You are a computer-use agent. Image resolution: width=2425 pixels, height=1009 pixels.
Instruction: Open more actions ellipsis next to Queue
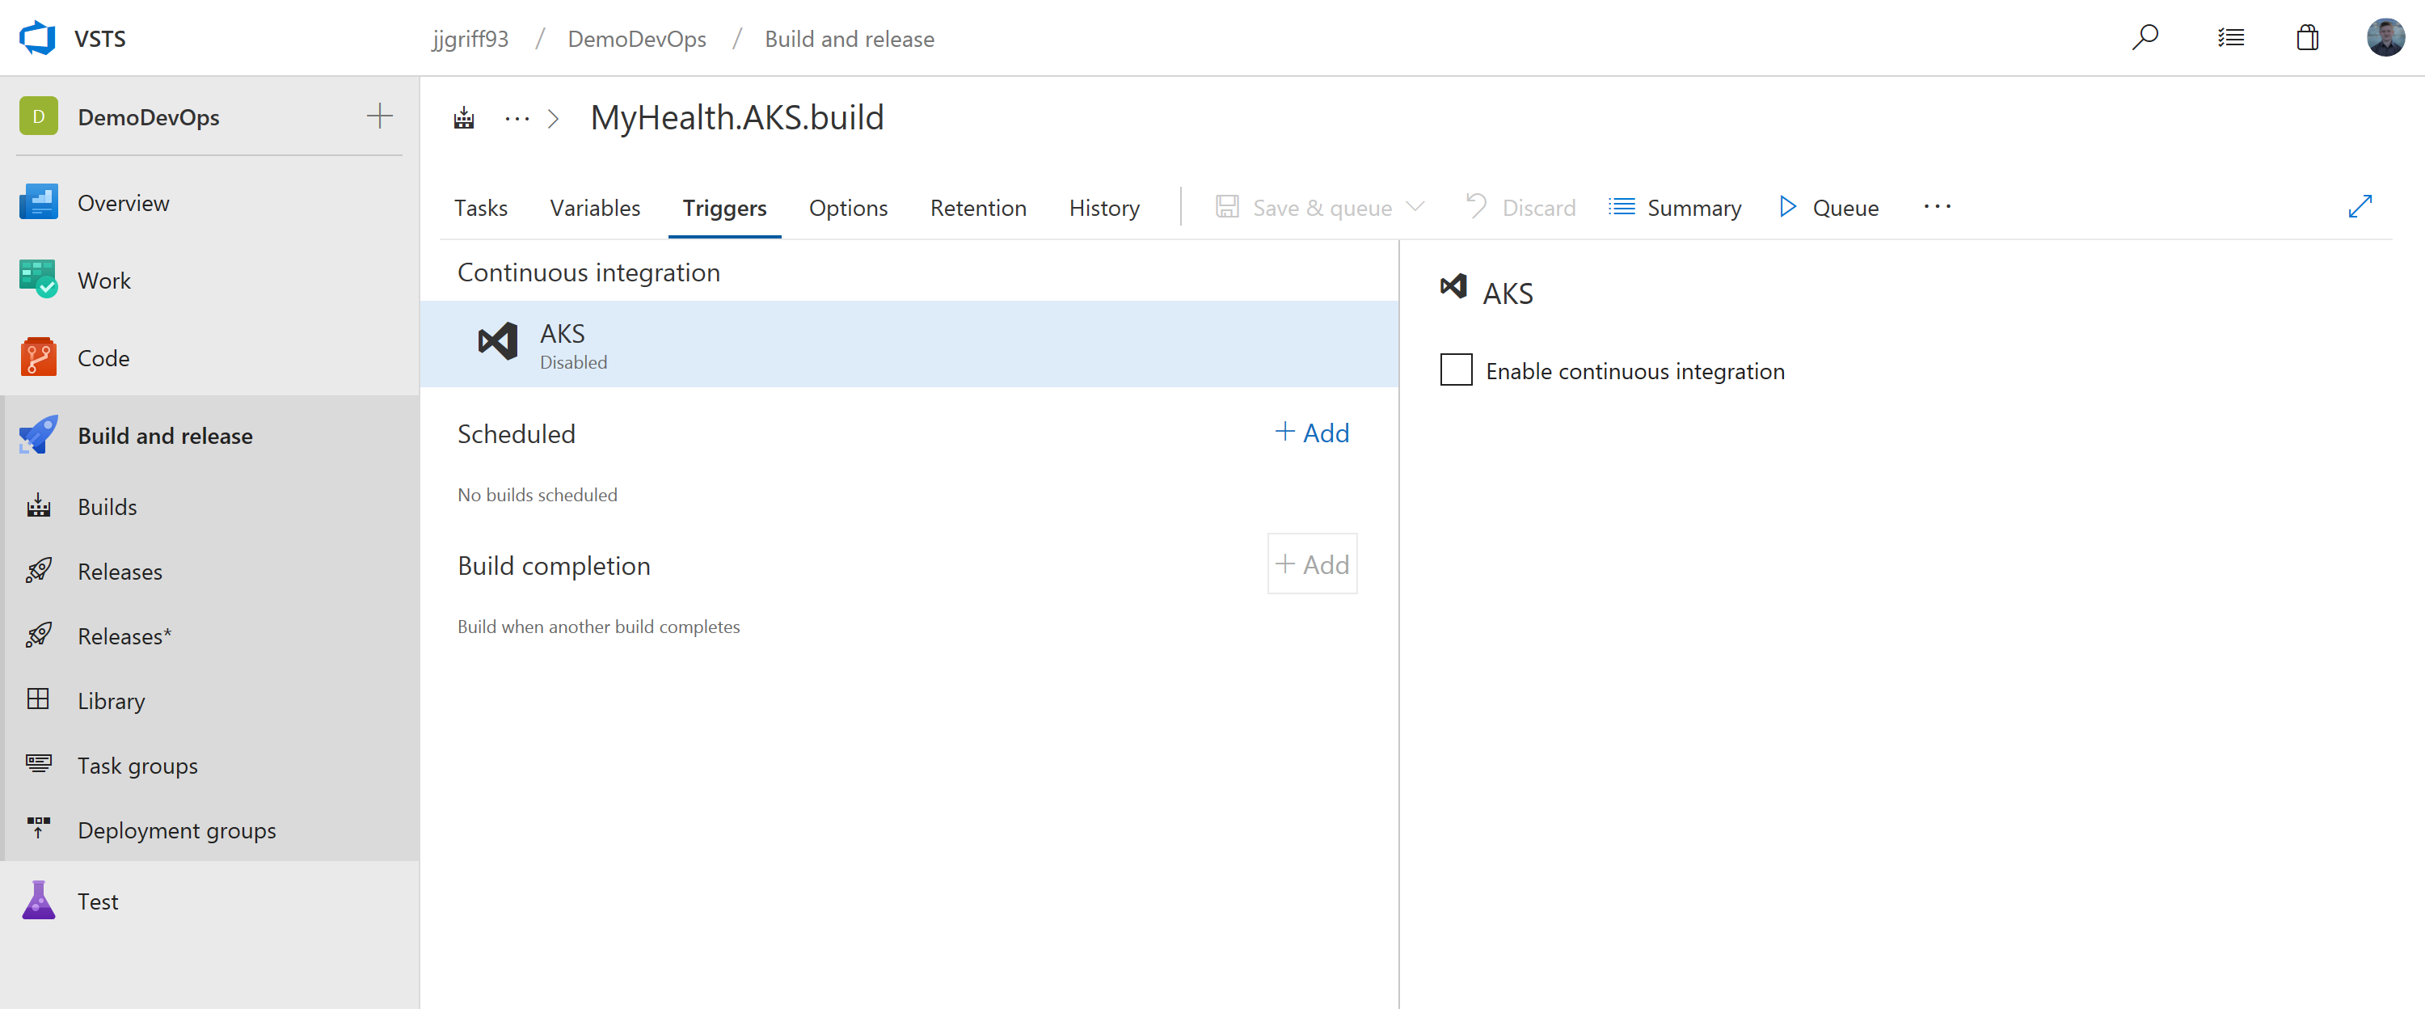1937,206
